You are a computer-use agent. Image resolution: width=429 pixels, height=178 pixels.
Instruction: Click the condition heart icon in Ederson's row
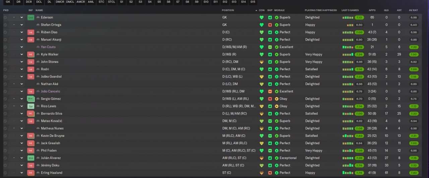(262, 17)
